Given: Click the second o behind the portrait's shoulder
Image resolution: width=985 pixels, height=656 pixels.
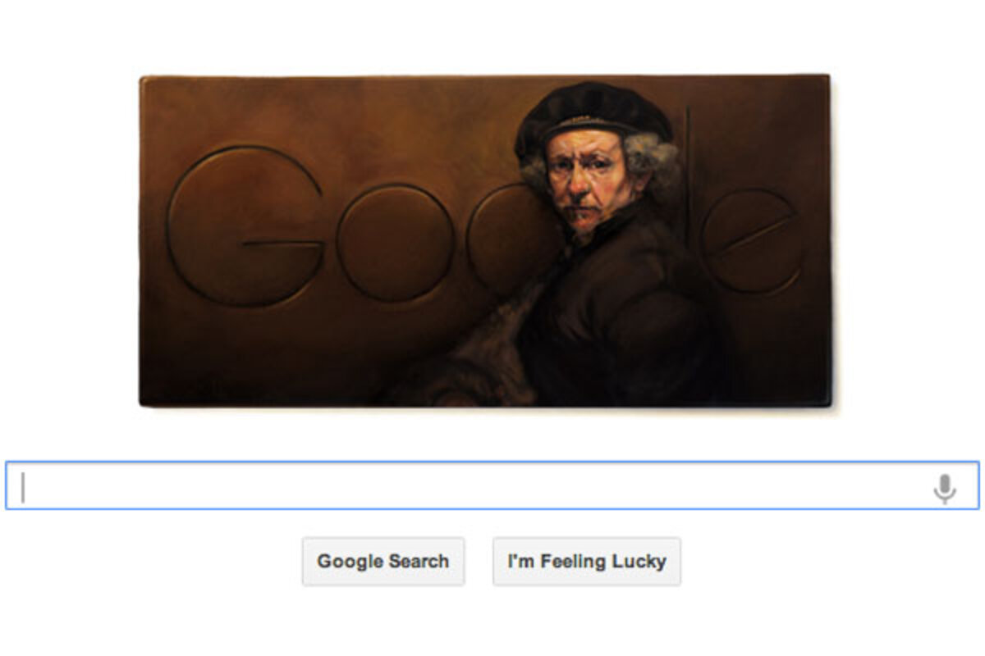Looking at the screenshot, I should coord(505,238).
